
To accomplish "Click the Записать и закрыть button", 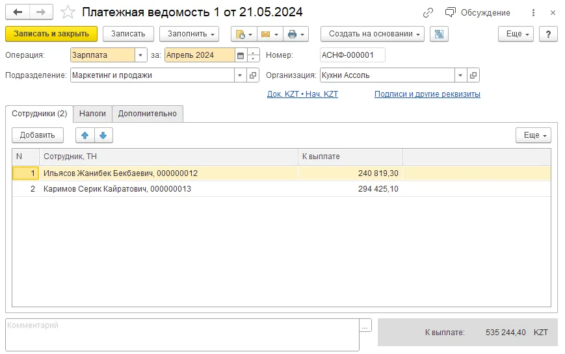I will [x=51, y=34].
